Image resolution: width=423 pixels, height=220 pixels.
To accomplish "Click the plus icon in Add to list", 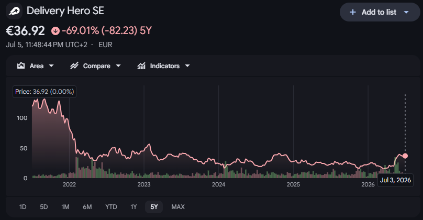I will click(353, 12).
